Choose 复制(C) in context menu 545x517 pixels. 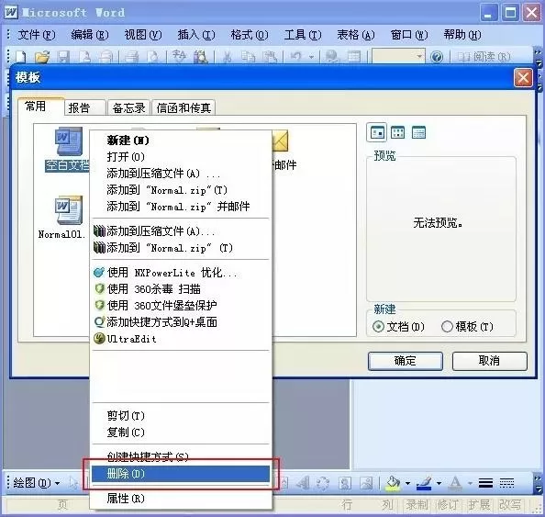tap(181, 433)
